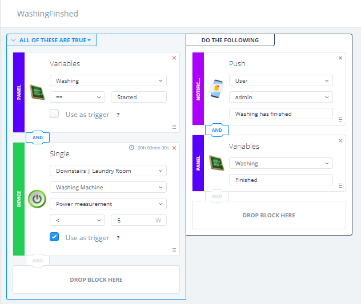Open help for Variables Use as trigger

point(118,115)
